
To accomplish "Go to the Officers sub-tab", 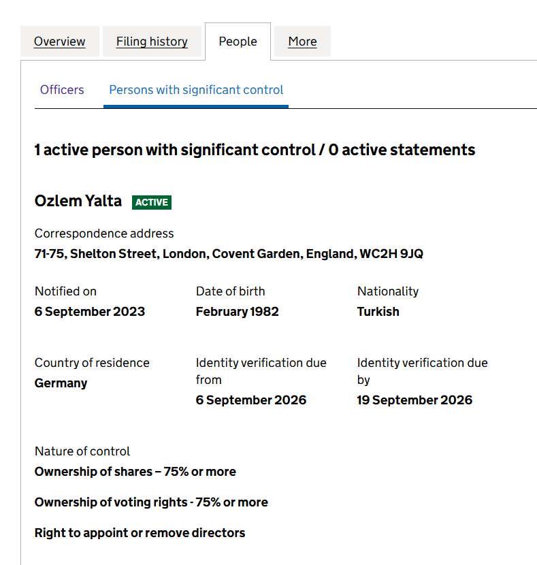I will 62,90.
